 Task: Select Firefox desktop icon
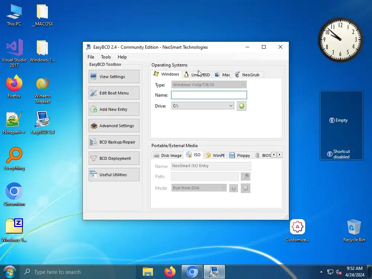coord(14,87)
